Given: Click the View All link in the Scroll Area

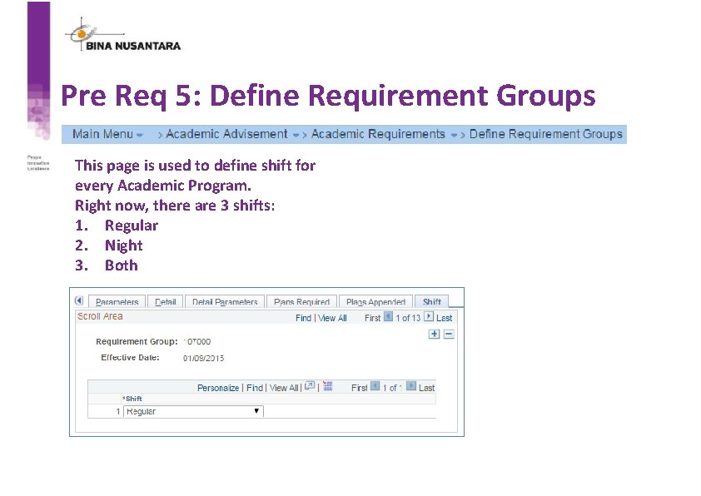Looking at the screenshot, I should 332,318.
